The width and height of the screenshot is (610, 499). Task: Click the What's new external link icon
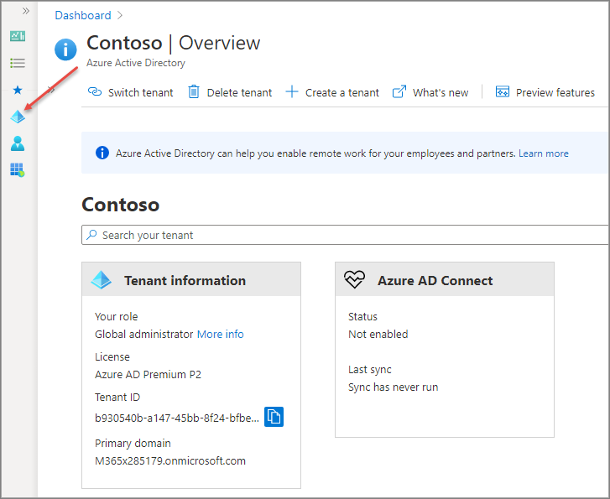[399, 91]
